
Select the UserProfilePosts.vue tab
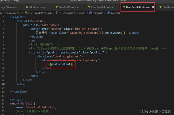[138, 7]
